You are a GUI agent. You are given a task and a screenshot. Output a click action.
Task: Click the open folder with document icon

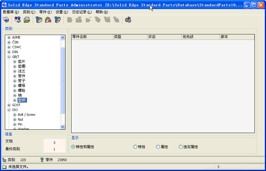[x=27, y=20]
